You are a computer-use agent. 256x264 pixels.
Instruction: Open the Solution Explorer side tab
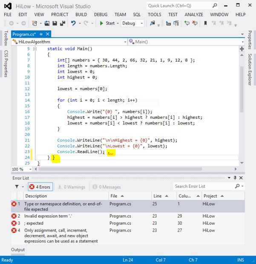point(250,69)
